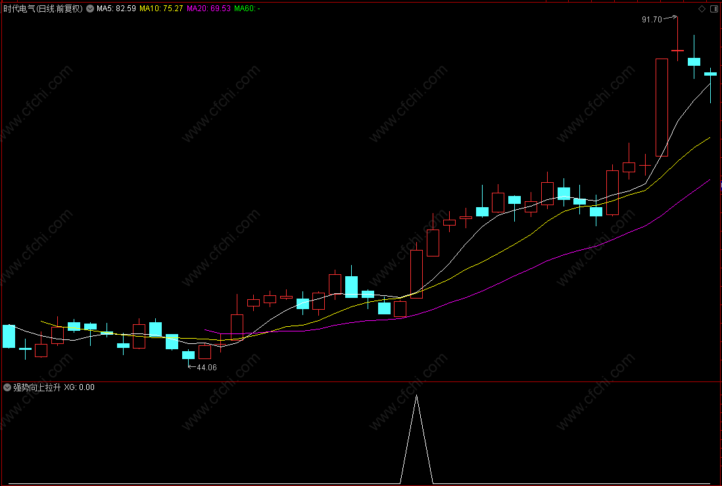Click the diamond icon at top right
This screenshot has width=722, height=486.
pos(702,9)
